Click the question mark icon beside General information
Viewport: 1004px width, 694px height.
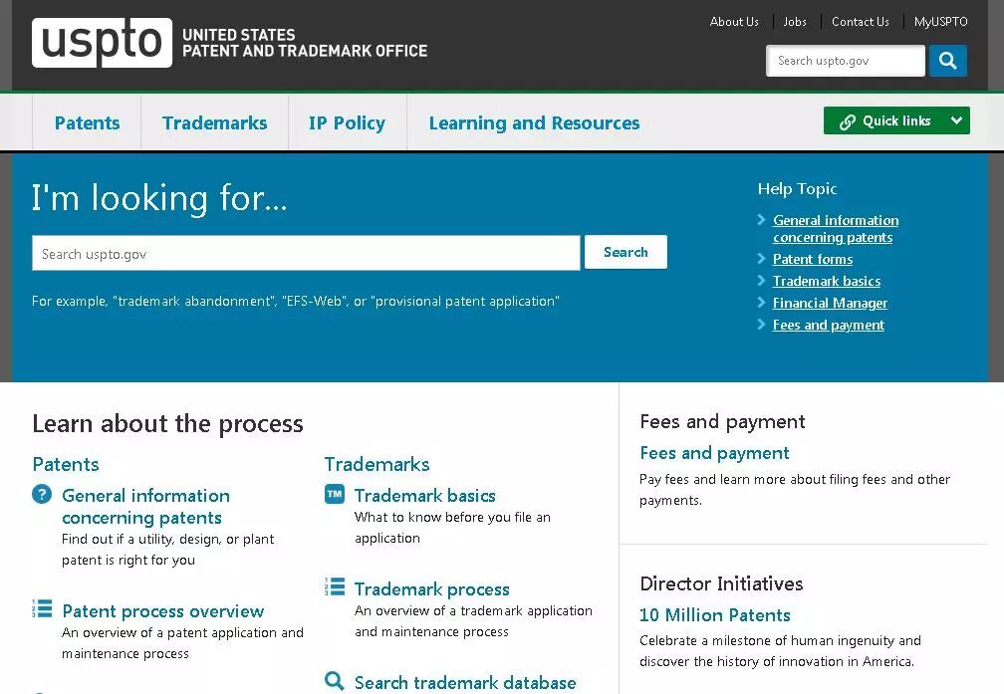42,494
